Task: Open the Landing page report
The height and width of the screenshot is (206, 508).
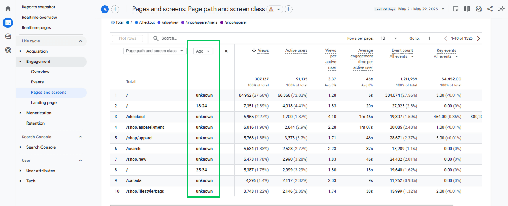Action: tap(44, 102)
